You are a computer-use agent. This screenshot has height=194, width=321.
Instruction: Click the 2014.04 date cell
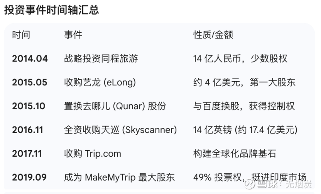coord(30,59)
